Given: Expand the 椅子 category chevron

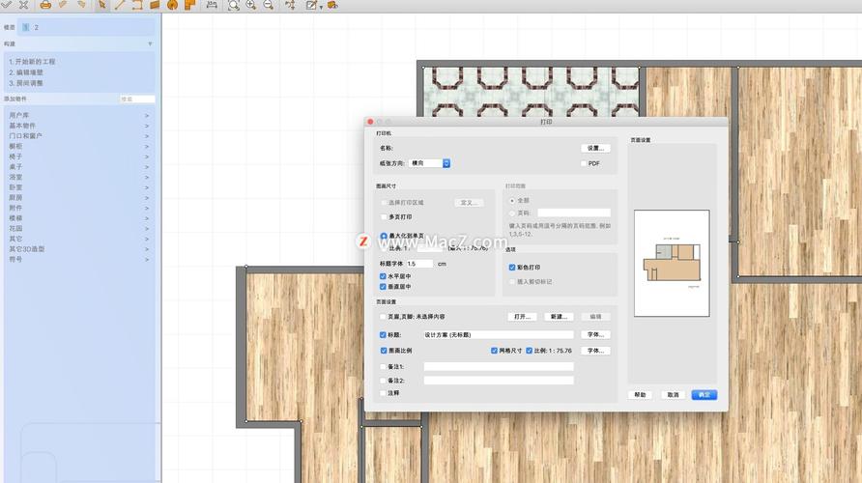Looking at the screenshot, I should click(x=147, y=156).
